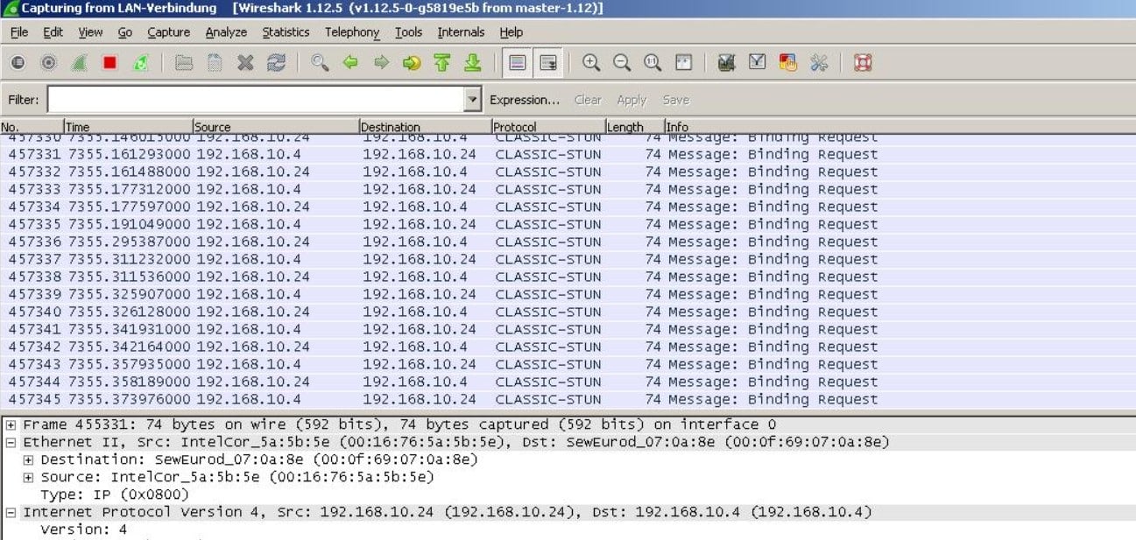Open the coloring rules editor

click(x=788, y=63)
